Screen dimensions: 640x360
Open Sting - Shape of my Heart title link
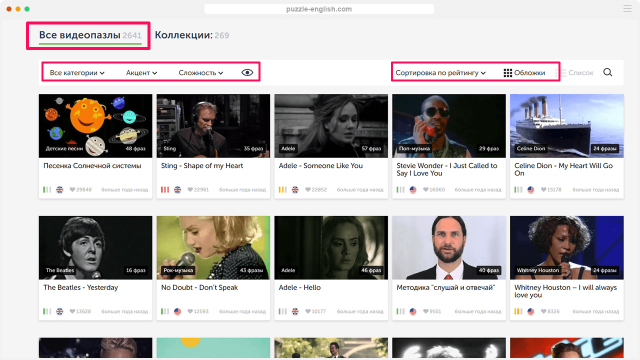202,166
